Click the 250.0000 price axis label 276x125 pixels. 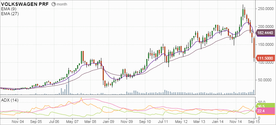(265, 9)
